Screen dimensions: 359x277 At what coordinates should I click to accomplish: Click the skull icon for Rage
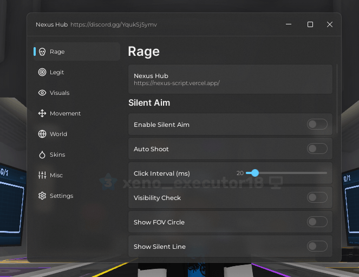click(42, 51)
